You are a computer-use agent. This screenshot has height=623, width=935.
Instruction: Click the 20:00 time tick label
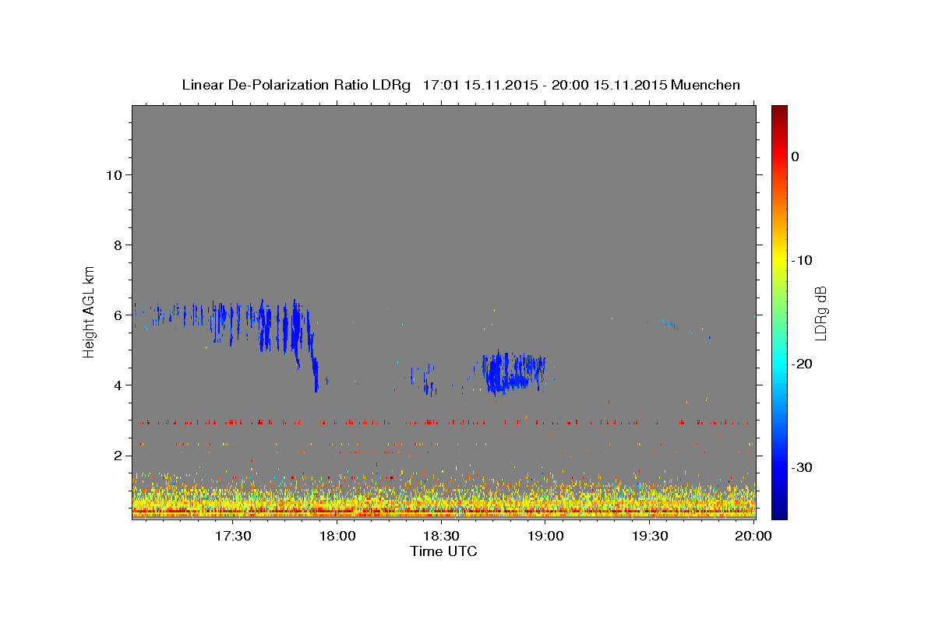(753, 537)
